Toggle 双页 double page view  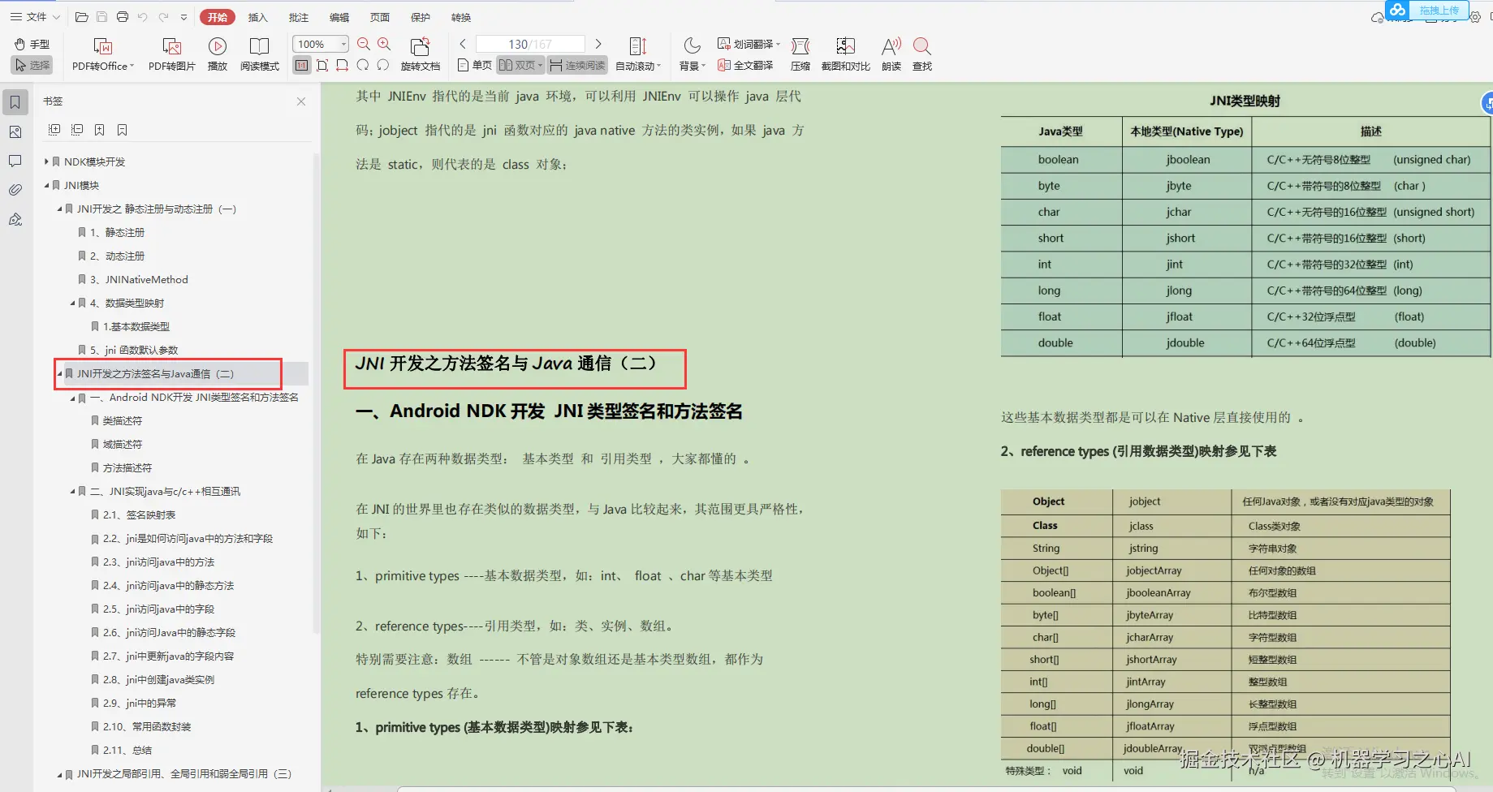click(x=520, y=65)
